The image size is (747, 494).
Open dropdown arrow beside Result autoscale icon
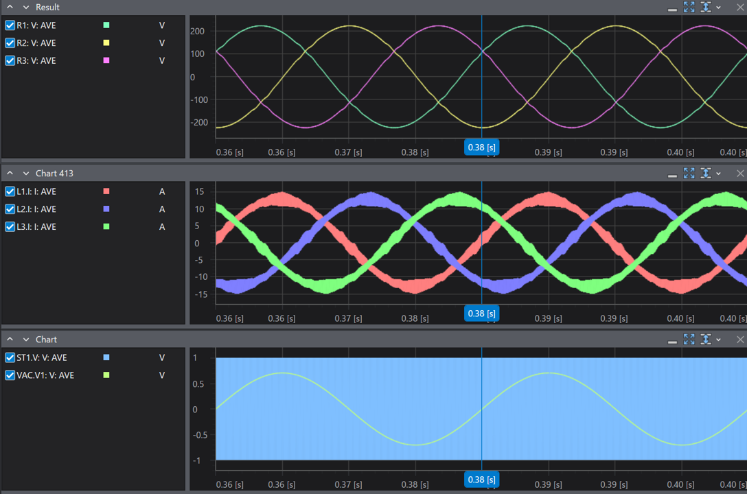pyautogui.click(x=718, y=8)
